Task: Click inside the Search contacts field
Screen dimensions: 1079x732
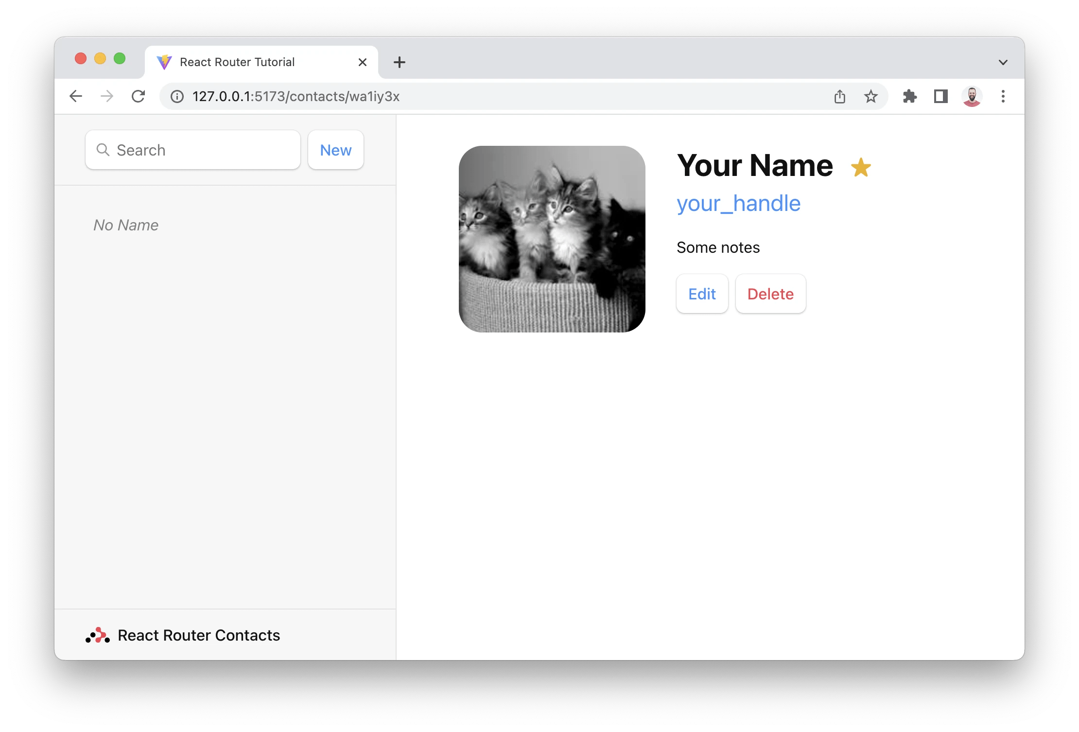Action: coord(194,150)
